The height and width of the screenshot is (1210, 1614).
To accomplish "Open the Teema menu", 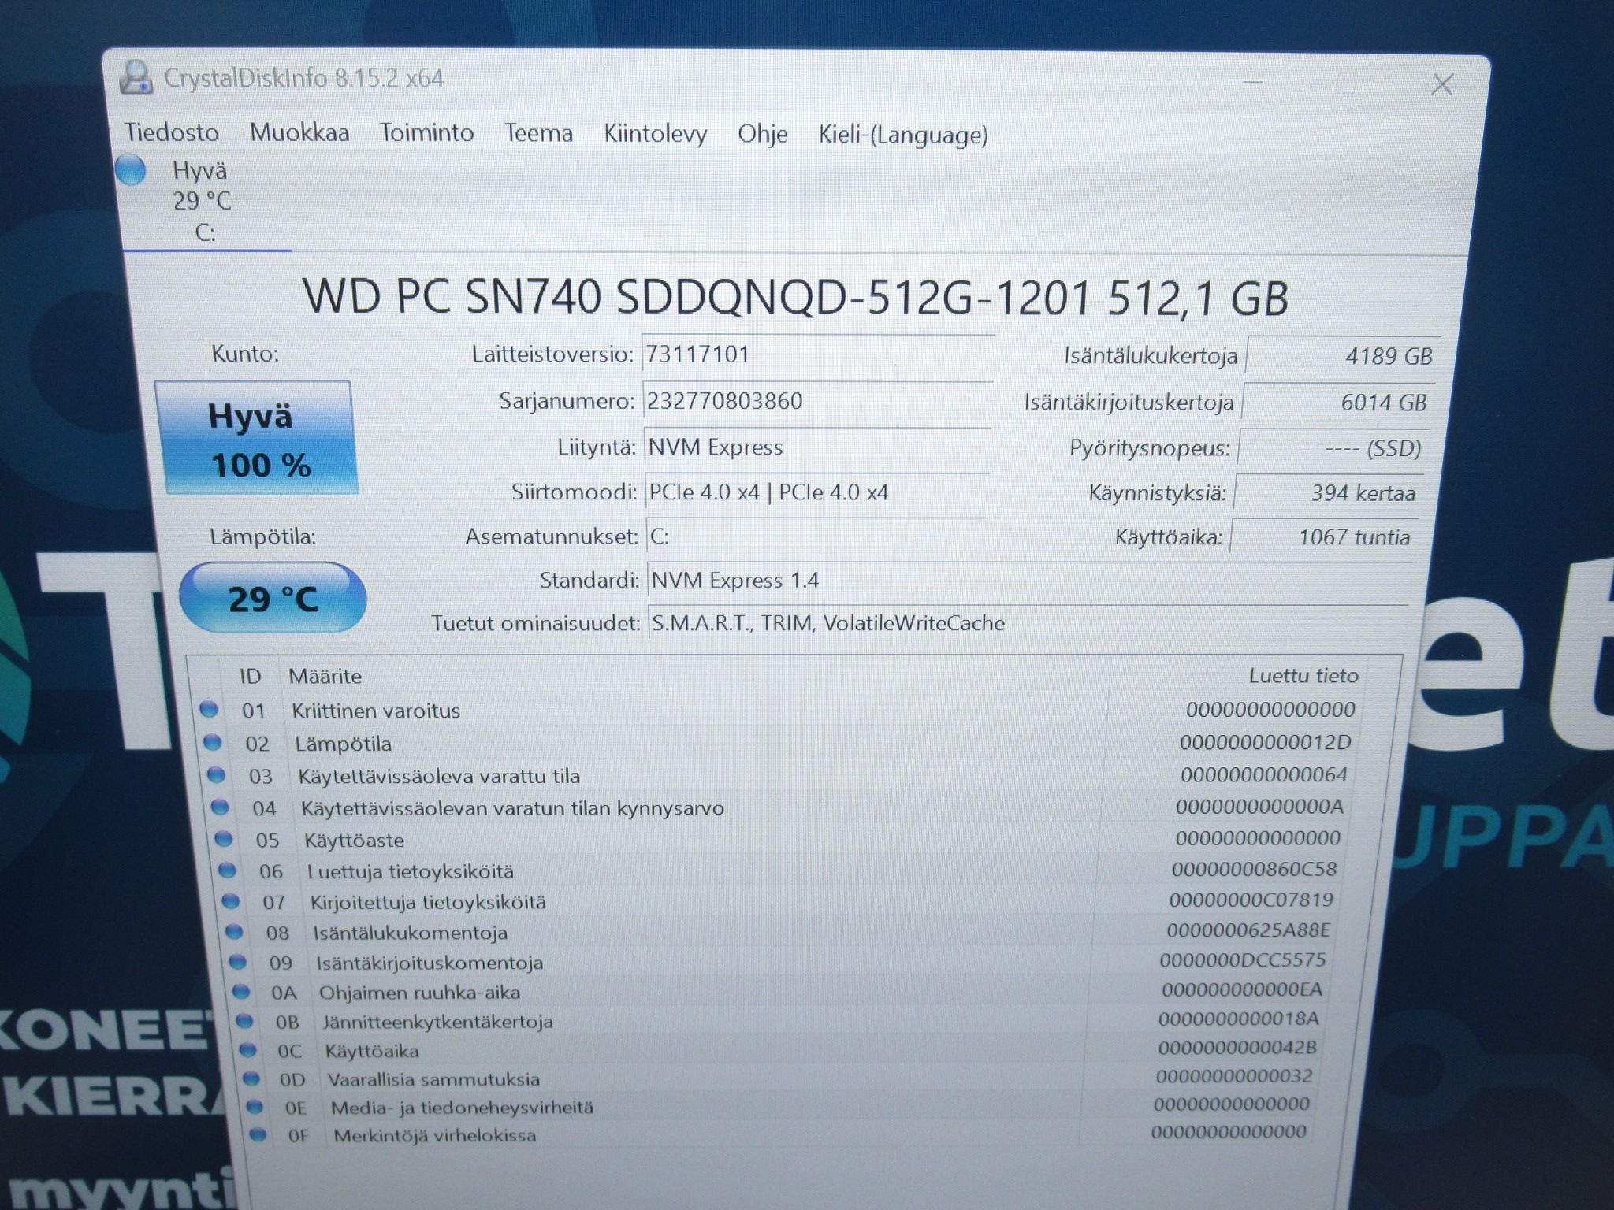I will click(x=538, y=133).
